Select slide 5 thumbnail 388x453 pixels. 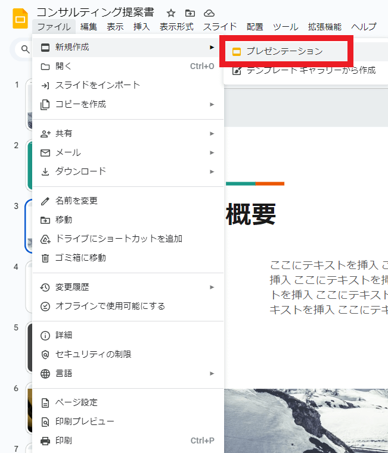(29, 348)
